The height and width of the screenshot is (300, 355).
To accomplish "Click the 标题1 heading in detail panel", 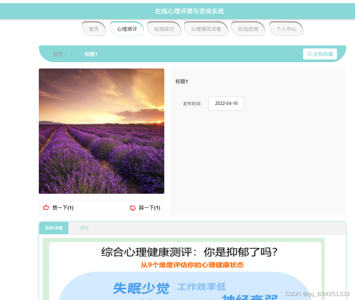I will pyautogui.click(x=182, y=82).
